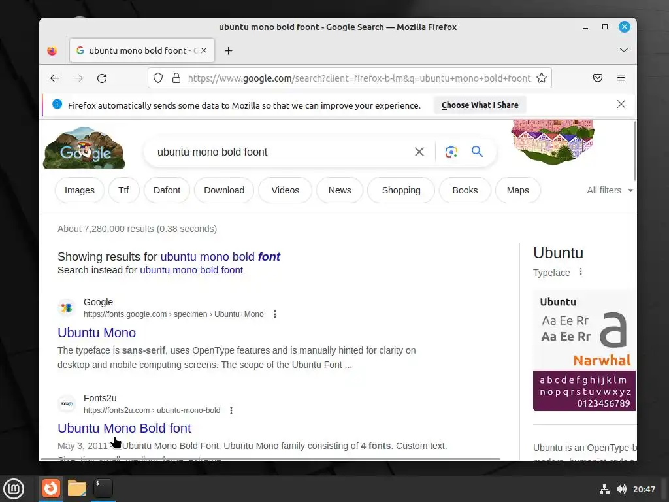The width and height of the screenshot is (669, 502).
Task: Click Choose What I Share button
Action: click(x=480, y=105)
